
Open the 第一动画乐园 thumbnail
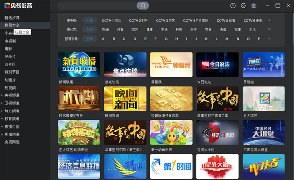click(171, 133)
